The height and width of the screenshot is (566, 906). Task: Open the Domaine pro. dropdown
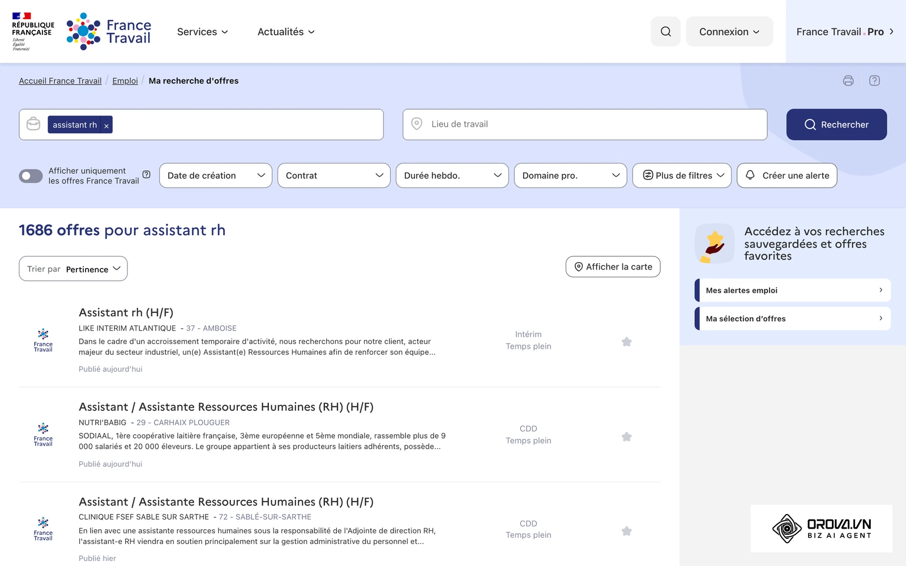[571, 175]
